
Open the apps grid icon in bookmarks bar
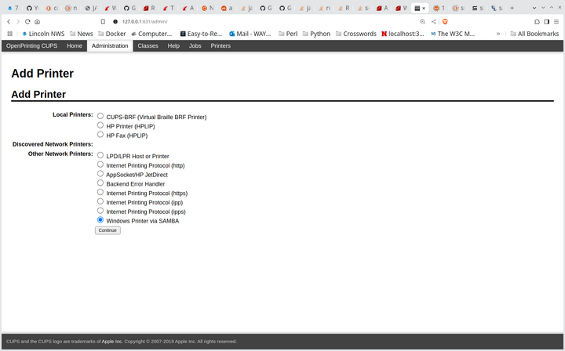pos(9,34)
